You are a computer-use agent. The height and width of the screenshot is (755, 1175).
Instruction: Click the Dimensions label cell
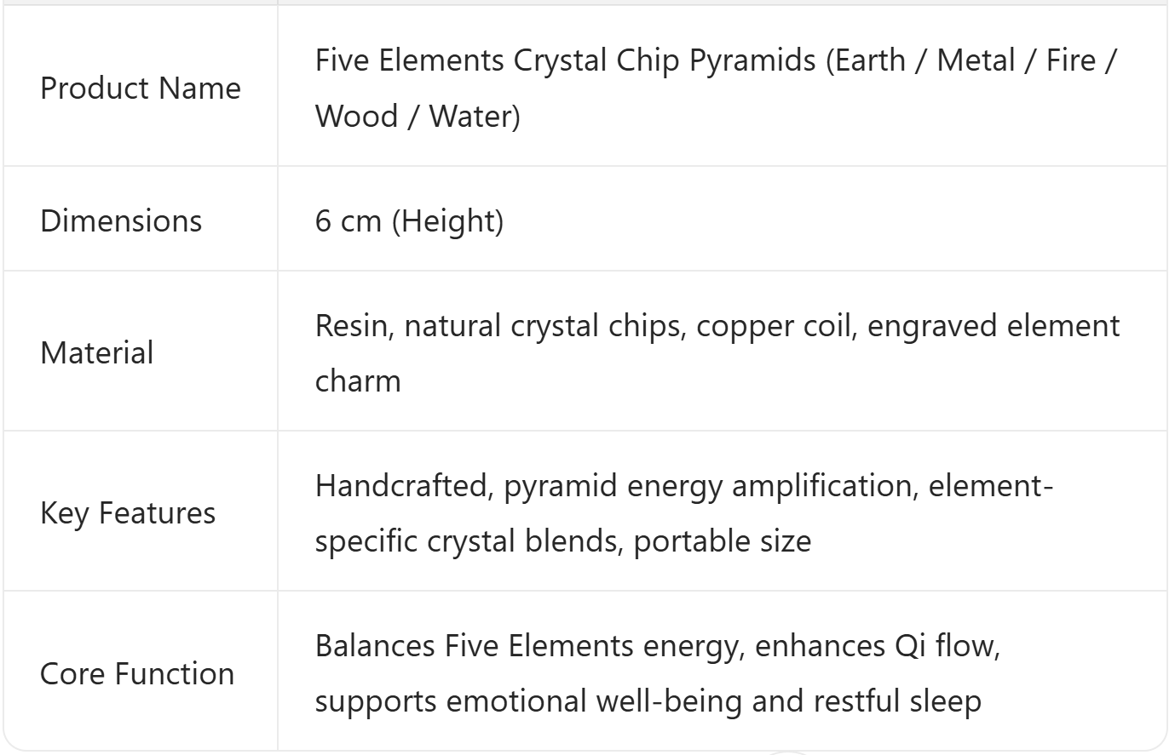(x=121, y=220)
